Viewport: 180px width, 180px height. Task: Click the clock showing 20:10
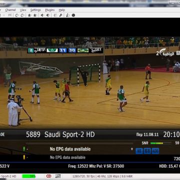coord(171,134)
